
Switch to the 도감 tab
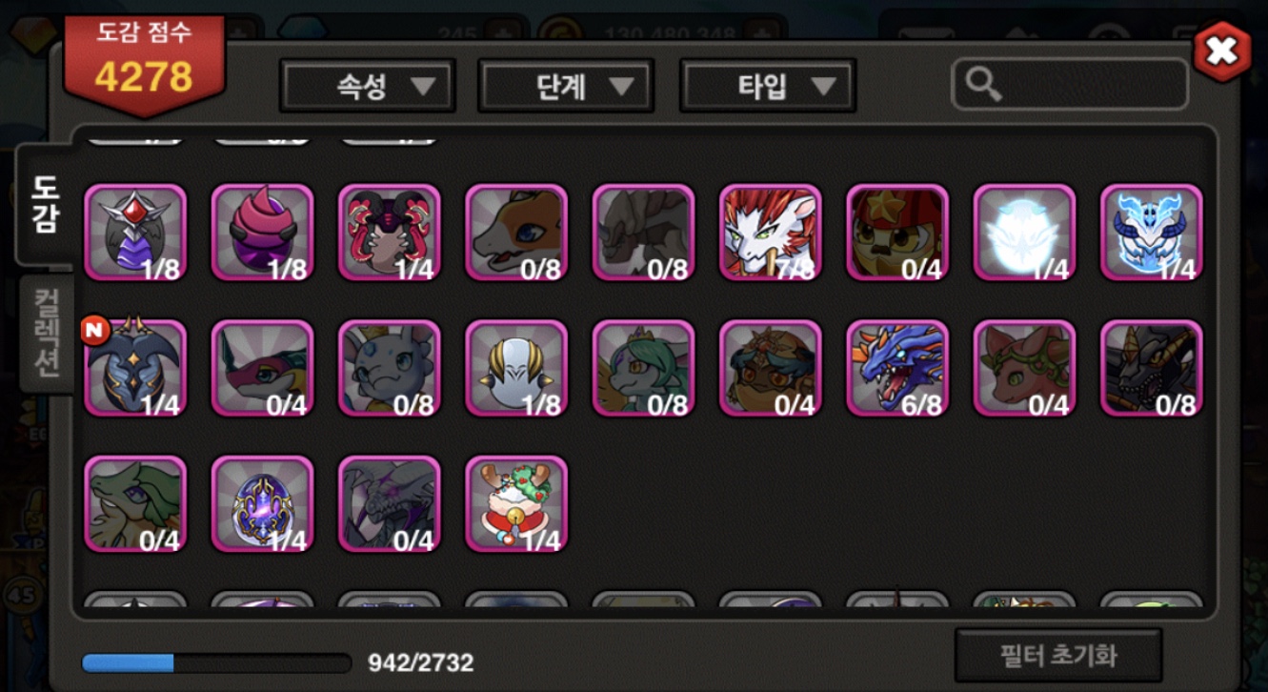click(45, 204)
